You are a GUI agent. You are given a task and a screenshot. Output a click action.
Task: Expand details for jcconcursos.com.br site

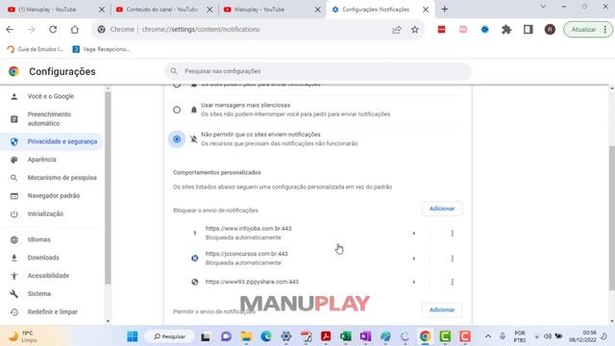[x=414, y=259]
